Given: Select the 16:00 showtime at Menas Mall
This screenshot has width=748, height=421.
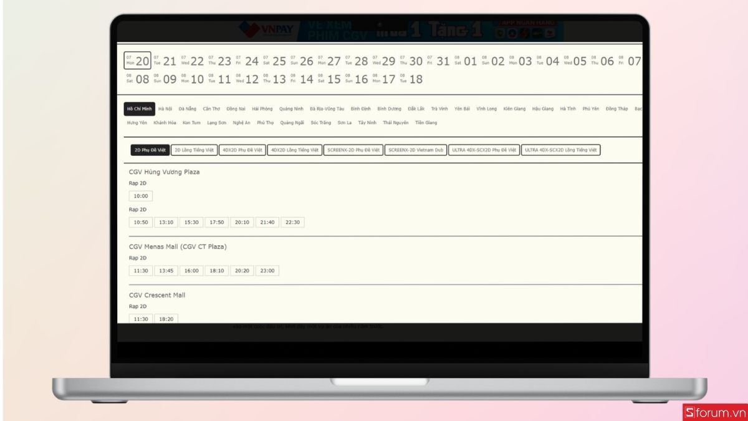Looking at the screenshot, I should pos(191,271).
